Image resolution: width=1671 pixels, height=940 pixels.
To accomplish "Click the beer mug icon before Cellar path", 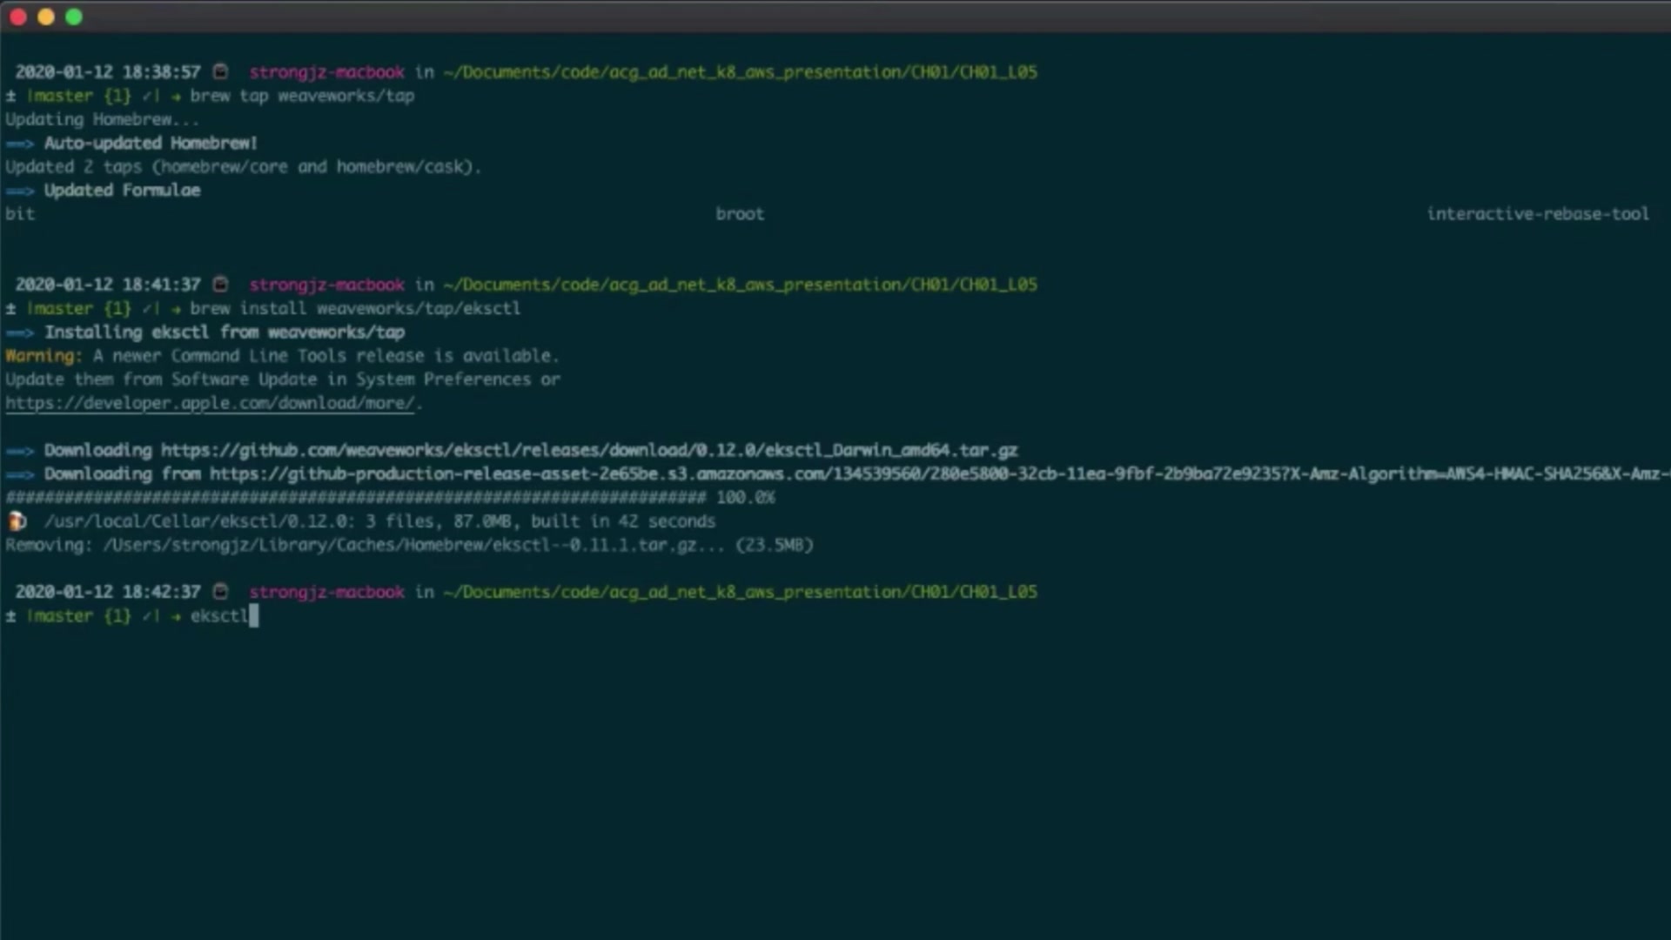I will click(17, 520).
